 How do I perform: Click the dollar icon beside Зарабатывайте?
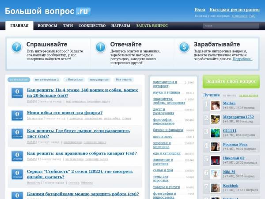coord(184,47)
